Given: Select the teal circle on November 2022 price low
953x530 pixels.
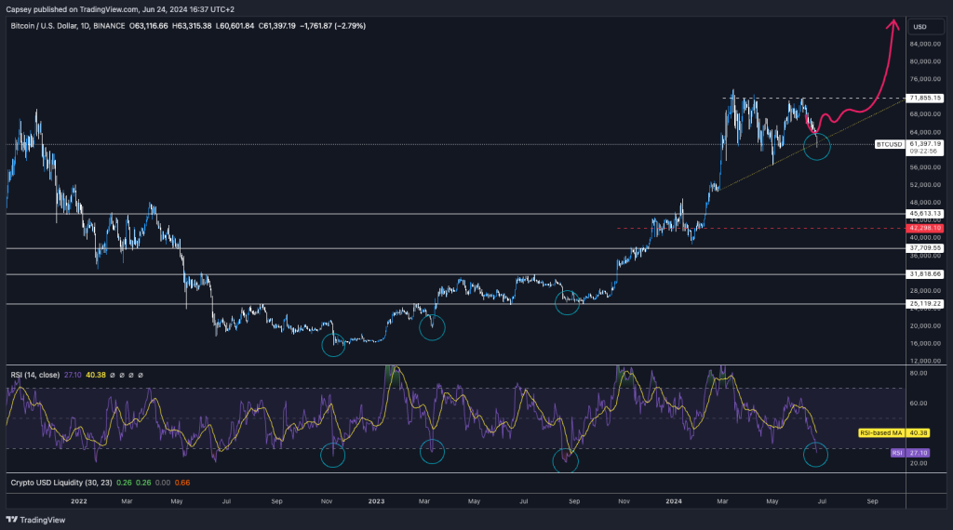Looking at the screenshot, I should pos(334,344).
